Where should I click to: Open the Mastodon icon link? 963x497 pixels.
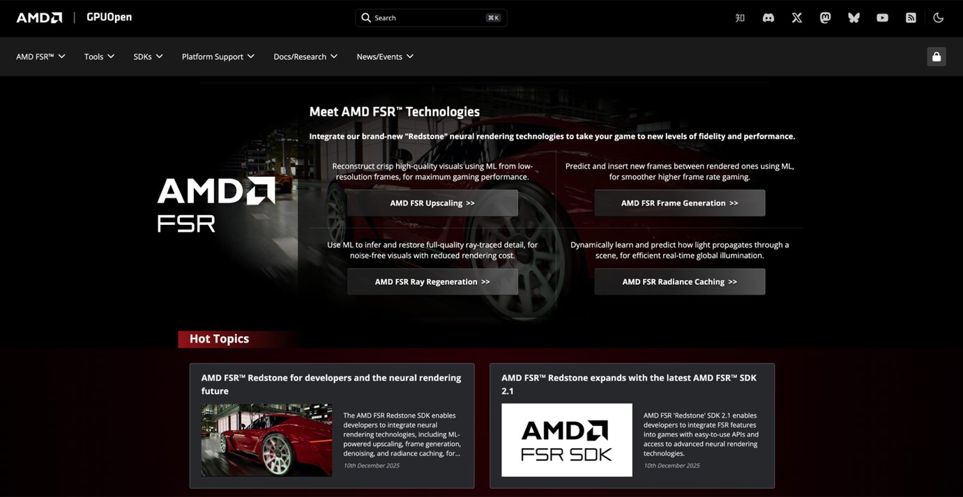coord(826,18)
